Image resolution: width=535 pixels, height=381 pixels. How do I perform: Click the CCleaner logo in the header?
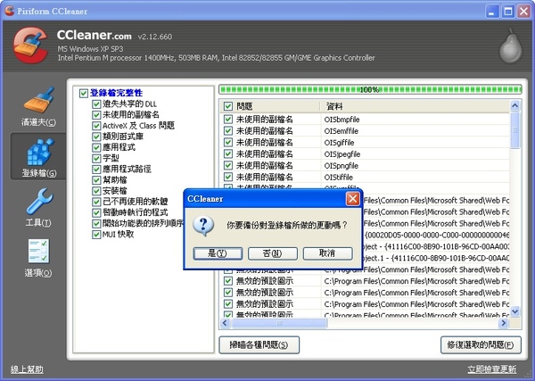[x=30, y=46]
